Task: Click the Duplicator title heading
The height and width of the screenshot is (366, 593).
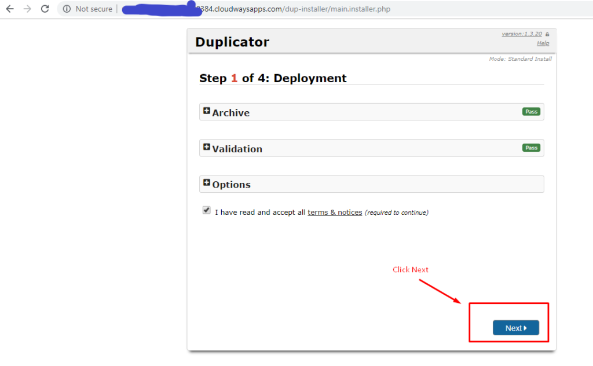Action: click(232, 42)
